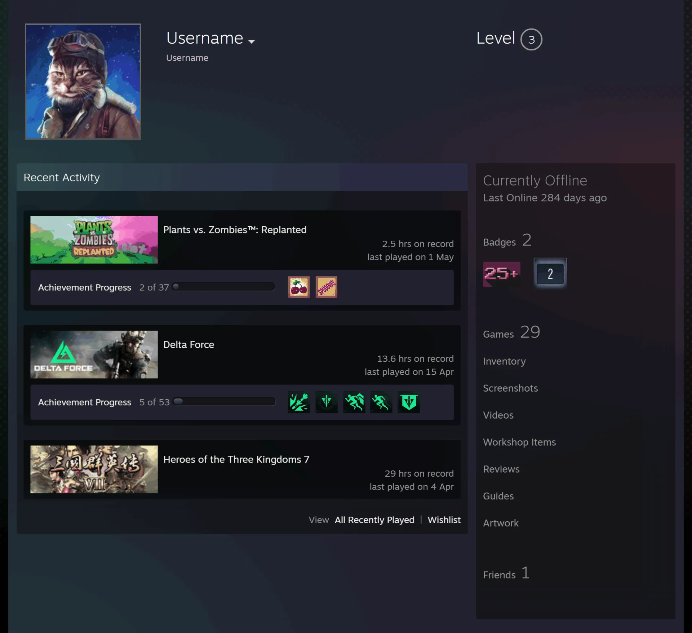
Task: Click Achievement Progress label for Delta Force
Action: (x=85, y=402)
